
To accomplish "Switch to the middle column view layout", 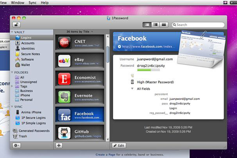I will pyautogui.click(x=155, y=24).
